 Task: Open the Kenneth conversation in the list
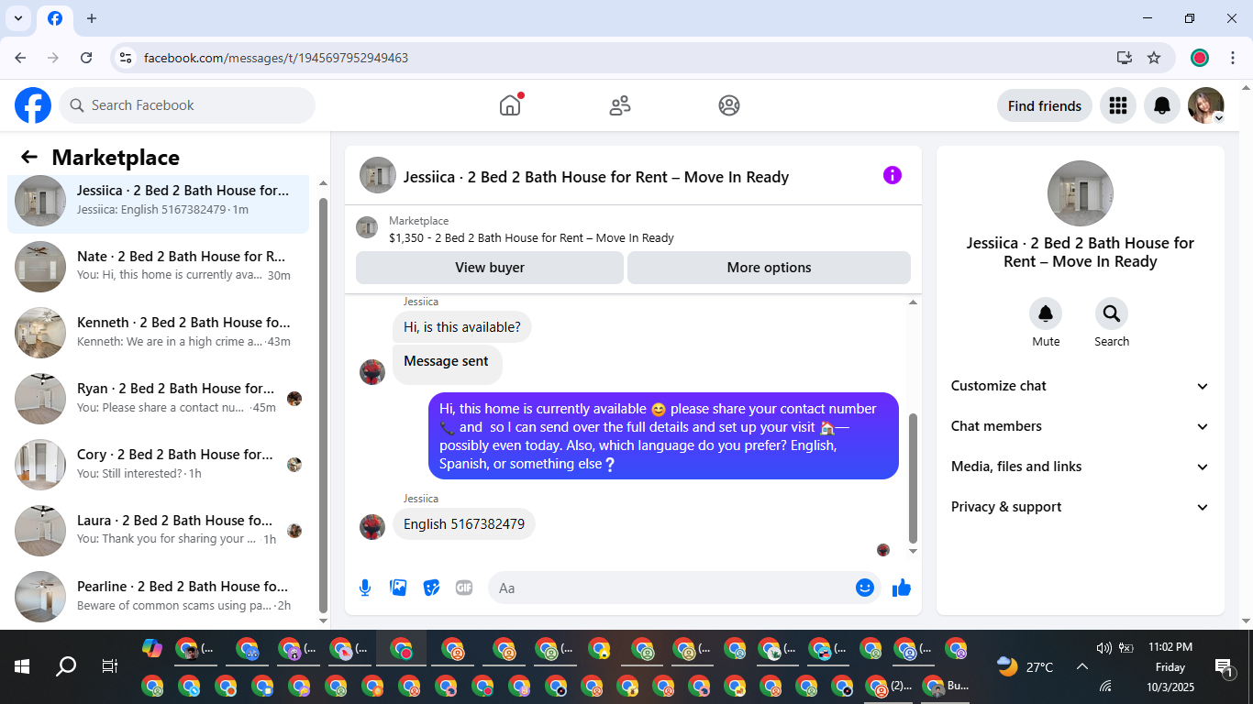[158, 333]
